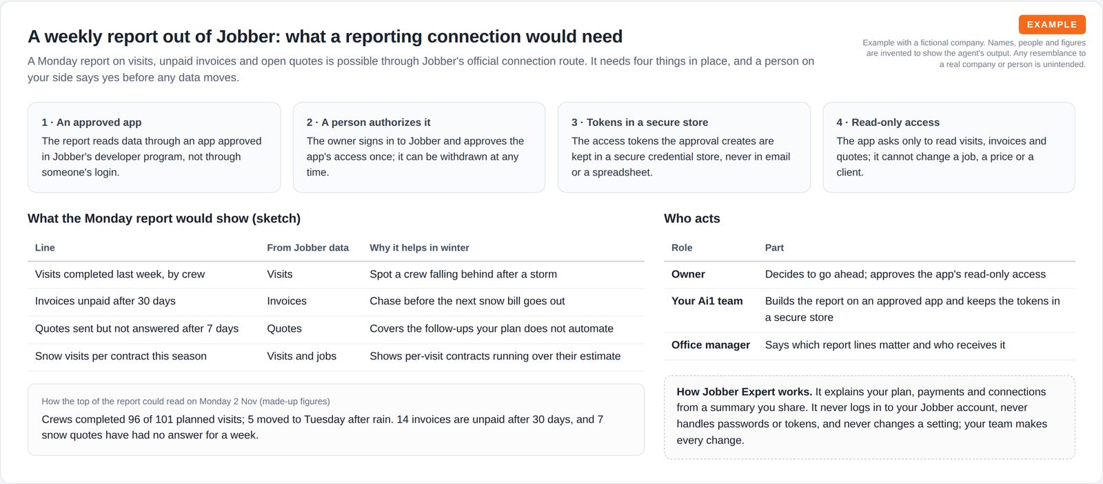This screenshot has height=484, width=1103.
Task: Click the 'How Jobber Expert works.' bold text
Action: pos(745,392)
